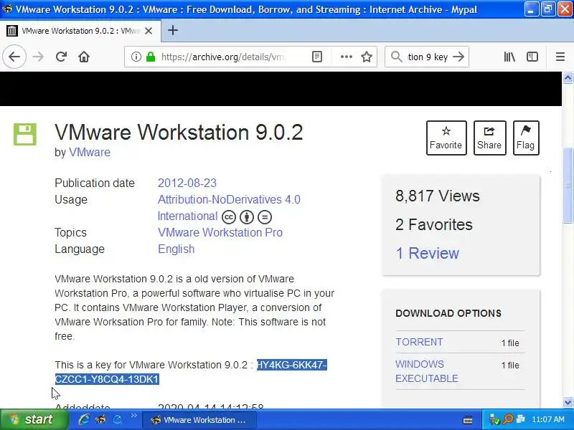This screenshot has height=430, width=574.
Task: Open the 1 Review link
Action: (x=427, y=253)
